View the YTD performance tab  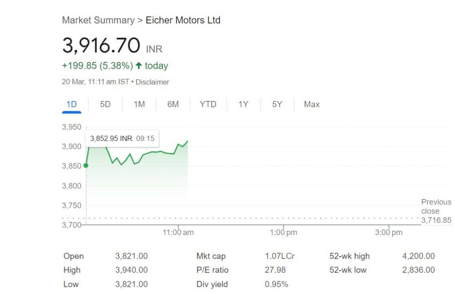click(x=208, y=104)
